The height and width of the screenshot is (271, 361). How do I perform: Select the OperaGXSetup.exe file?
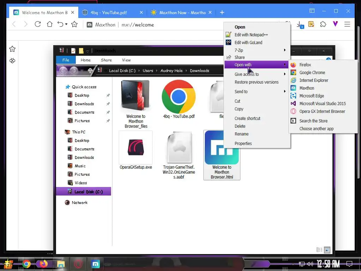pyautogui.click(x=136, y=150)
